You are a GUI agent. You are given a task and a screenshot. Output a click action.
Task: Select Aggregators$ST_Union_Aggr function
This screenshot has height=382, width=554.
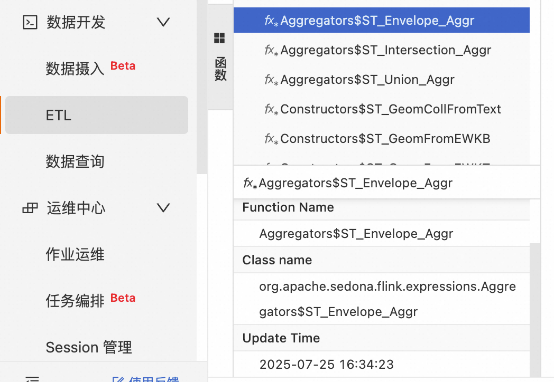point(382,80)
